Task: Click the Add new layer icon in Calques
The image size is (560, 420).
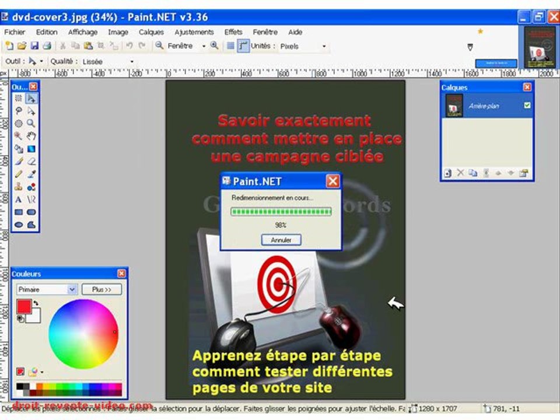Action: [447, 173]
